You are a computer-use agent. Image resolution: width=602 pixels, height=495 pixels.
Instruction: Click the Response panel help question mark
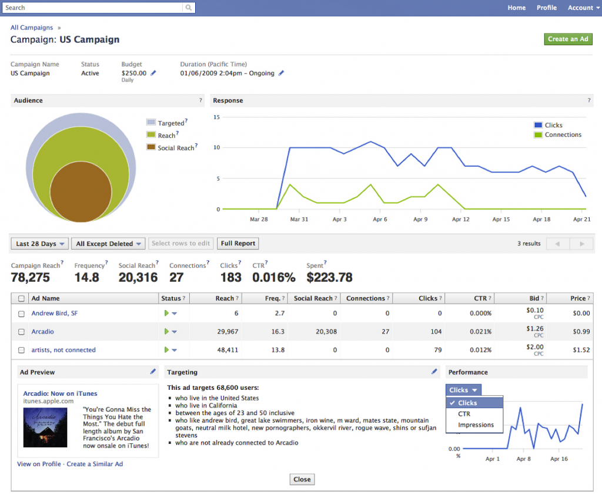click(589, 100)
